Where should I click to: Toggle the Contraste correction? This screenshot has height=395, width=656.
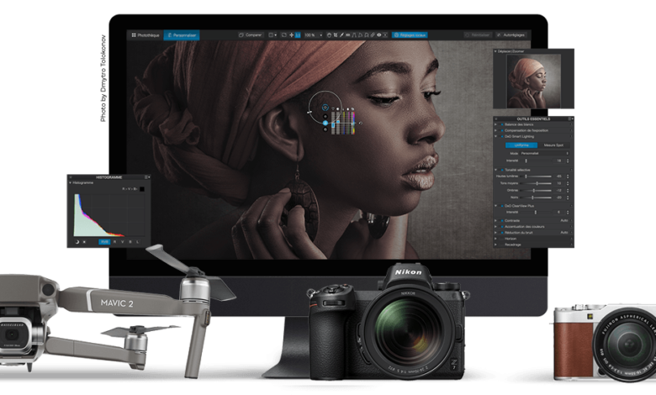pyautogui.click(x=502, y=221)
